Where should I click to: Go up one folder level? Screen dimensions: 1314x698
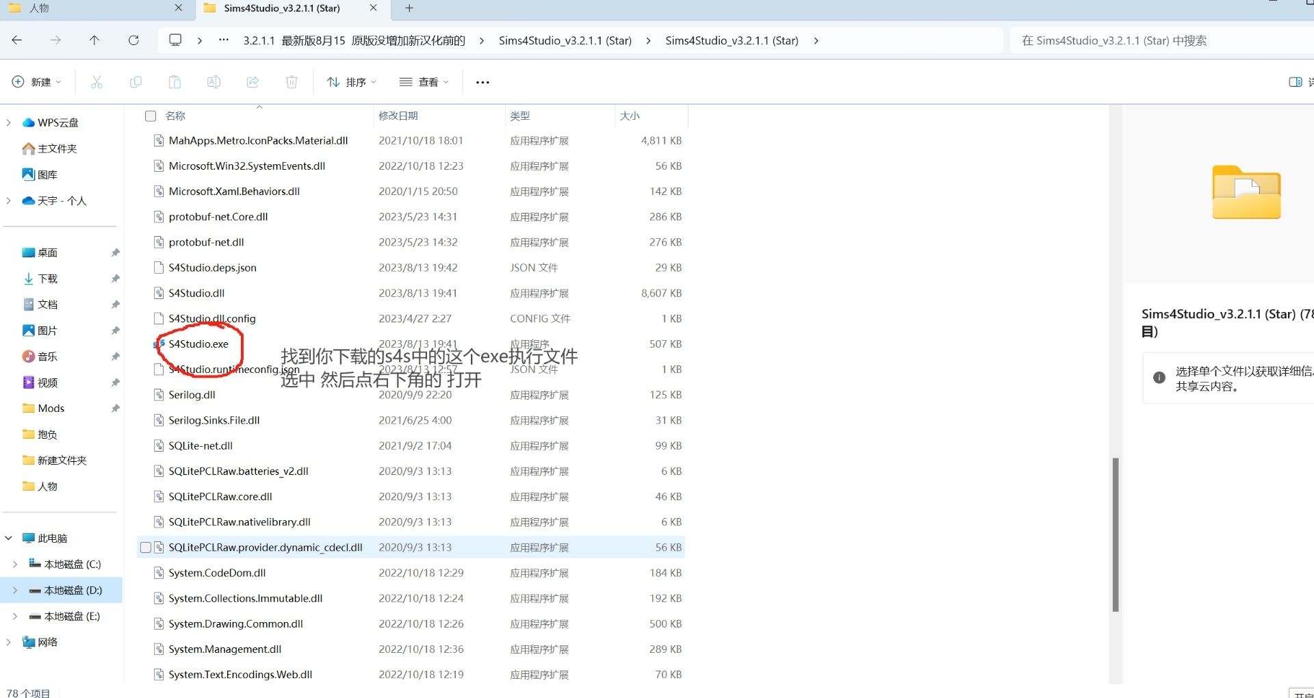coord(94,40)
